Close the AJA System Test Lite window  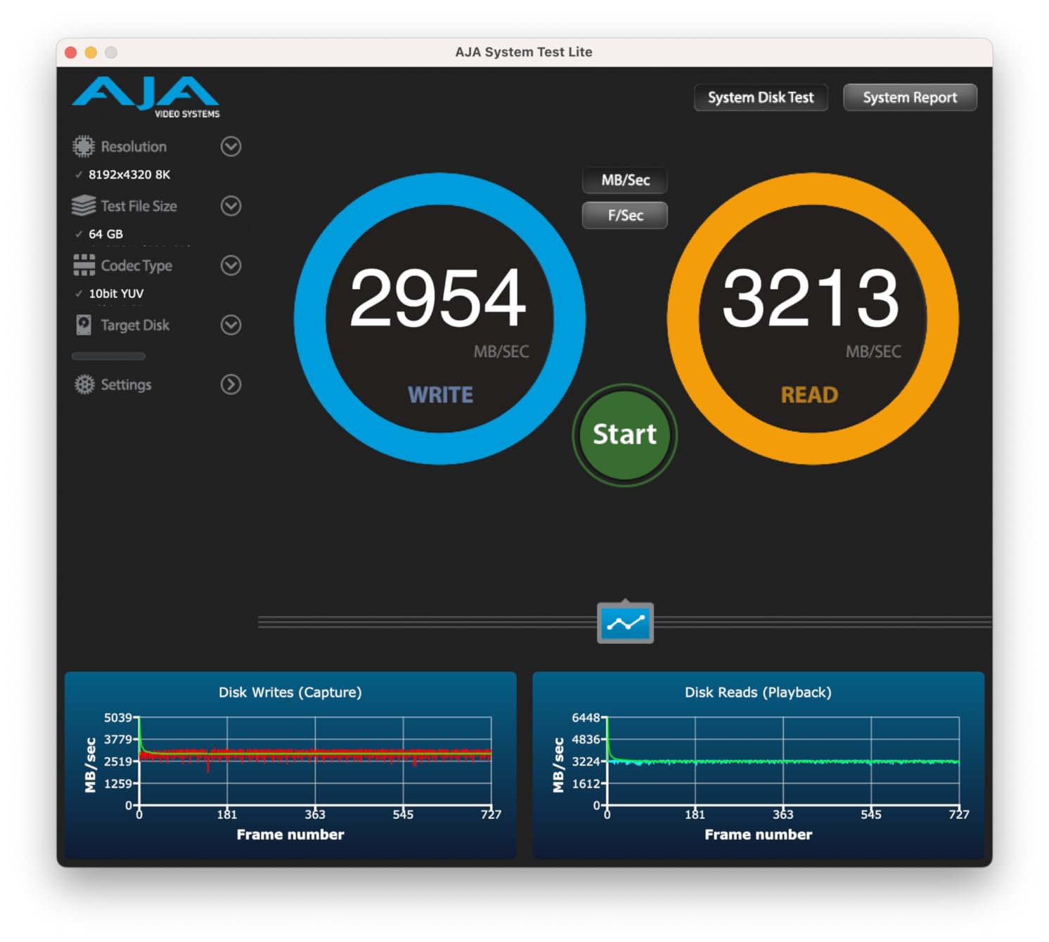click(70, 53)
